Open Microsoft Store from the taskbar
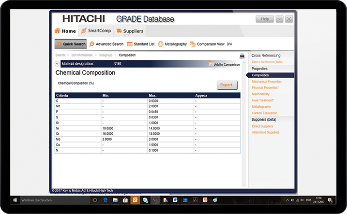Screen dimensions: 347x214 [x=125, y=200]
